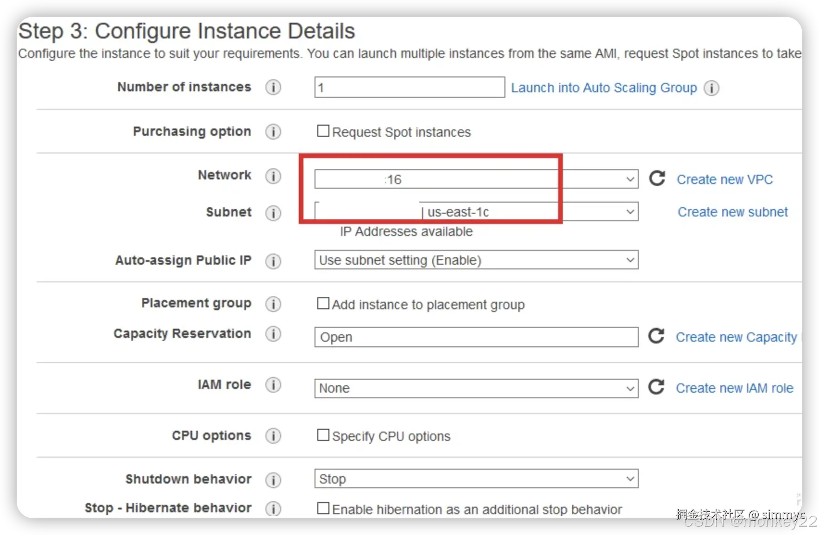Check Add instance to placement group
Viewport: 819px width, 535px height.
(323, 304)
